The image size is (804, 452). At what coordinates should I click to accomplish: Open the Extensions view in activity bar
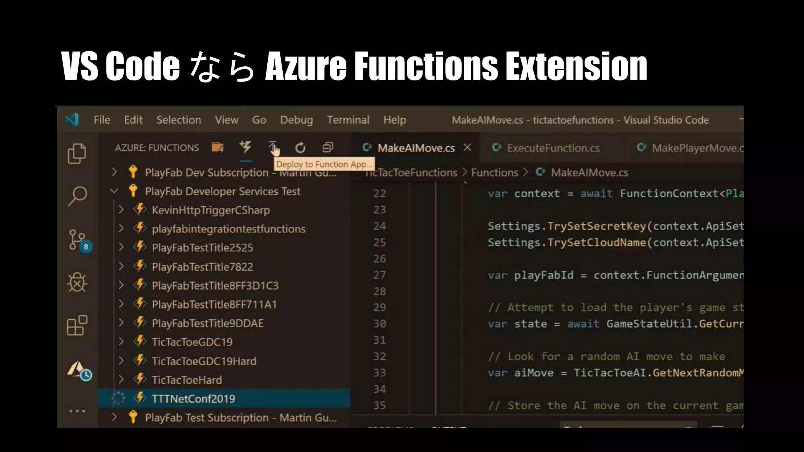(77, 325)
